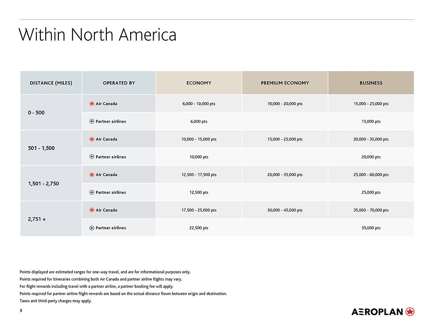Click the maple leaf emblem beside the Aeroplan logo
434x335 pixels.
coord(410,312)
